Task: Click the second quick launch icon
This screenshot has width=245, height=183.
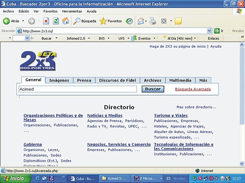Action: pyautogui.click(x=44, y=178)
